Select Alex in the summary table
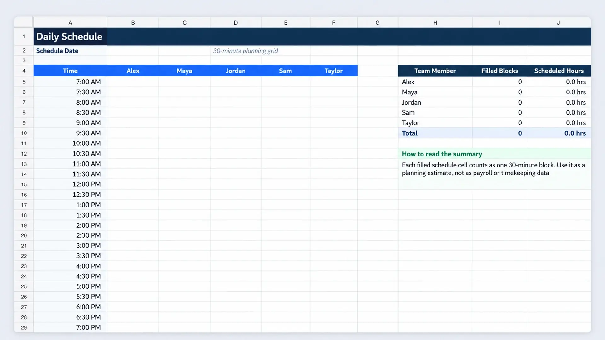Viewport: 605px width, 340px height. tap(435, 82)
